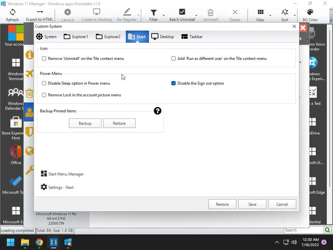The height and width of the screenshot is (250, 333).
Task: Open the notification badge showing 4
Action: click(324, 242)
